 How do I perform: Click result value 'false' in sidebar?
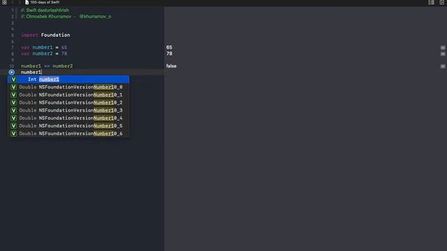(x=171, y=66)
